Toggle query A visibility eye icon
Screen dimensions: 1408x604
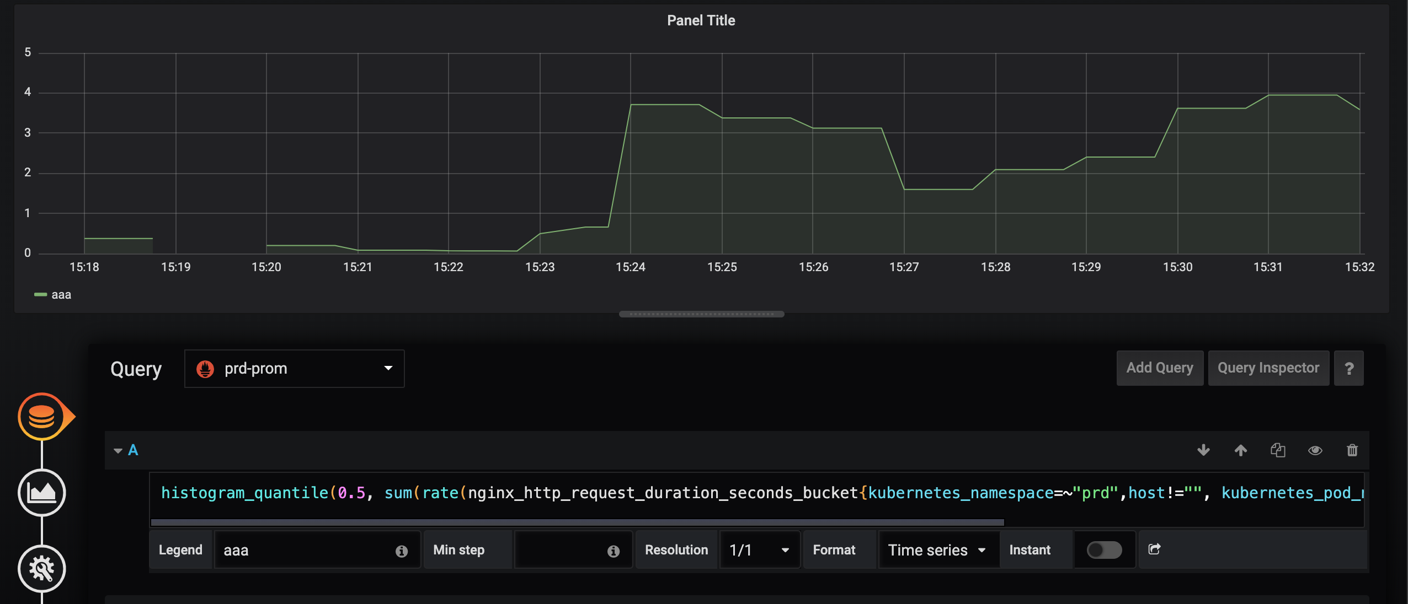(1315, 450)
